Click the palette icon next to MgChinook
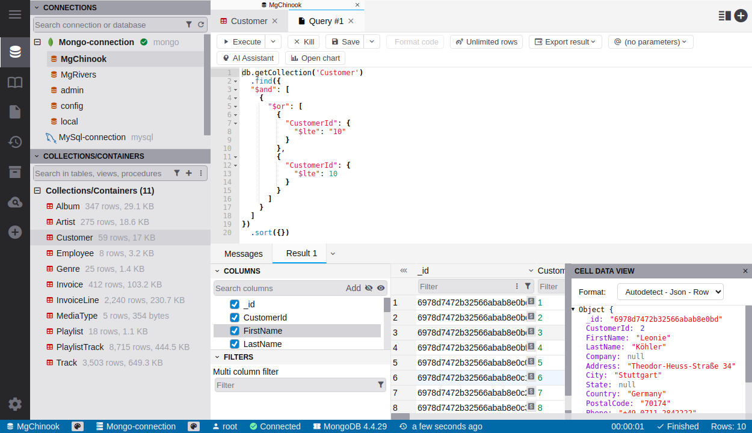The width and height of the screenshot is (752, 433). click(x=78, y=426)
